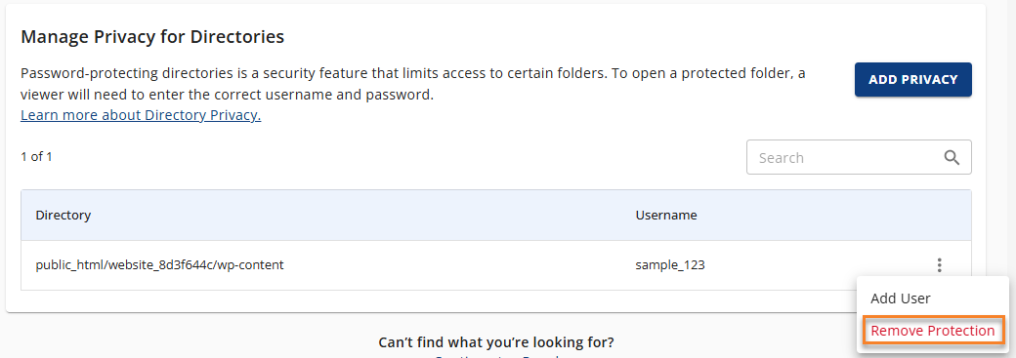The image size is (1016, 358).
Task: Click the Manage Privacy for Directories heading
Action: (x=152, y=37)
